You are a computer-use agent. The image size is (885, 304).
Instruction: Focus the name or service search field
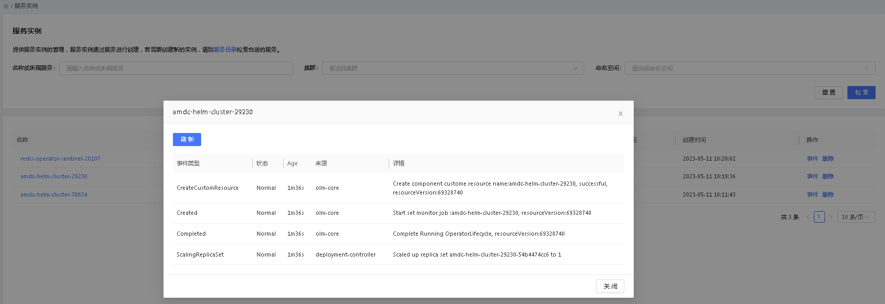(x=176, y=68)
